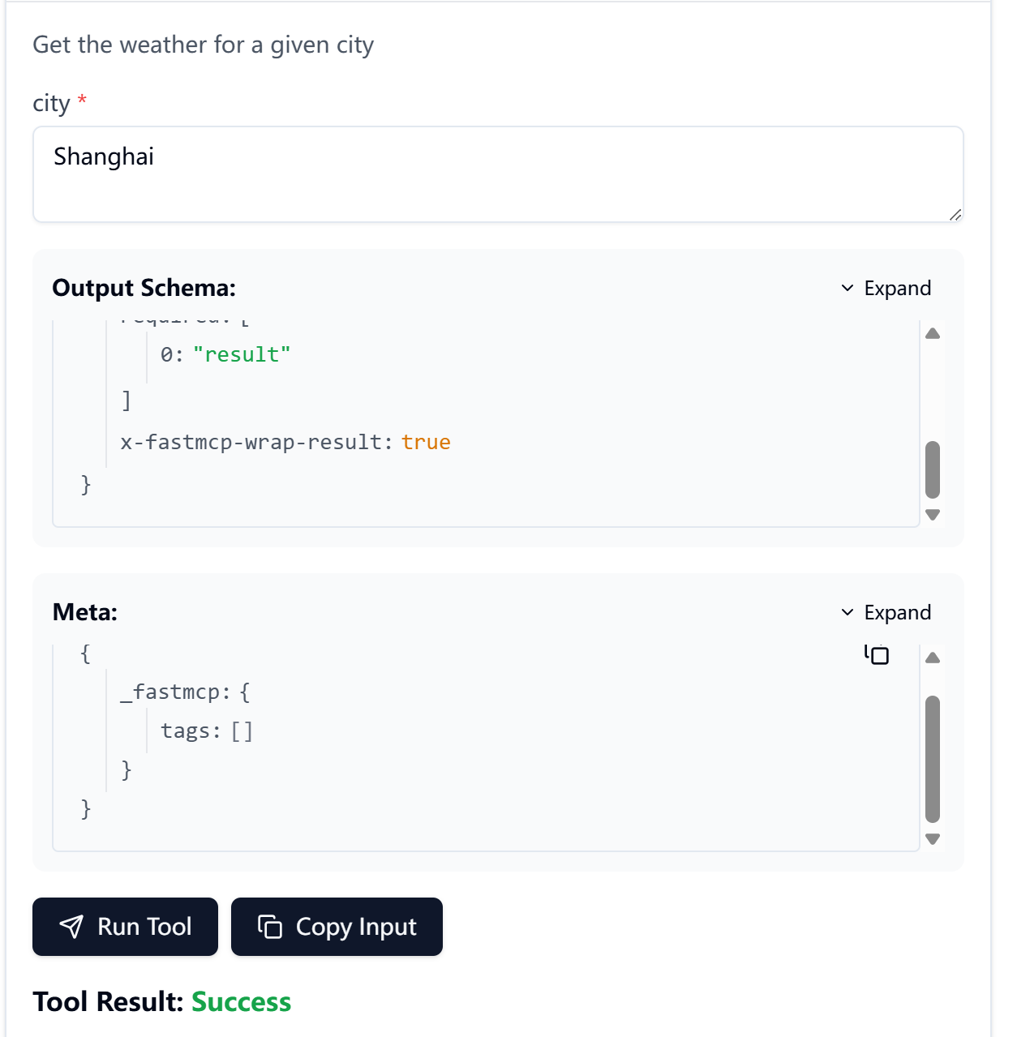Image resolution: width=1017 pixels, height=1037 pixels.
Task: Click the Meta panel scroll up arrow
Action: click(933, 658)
